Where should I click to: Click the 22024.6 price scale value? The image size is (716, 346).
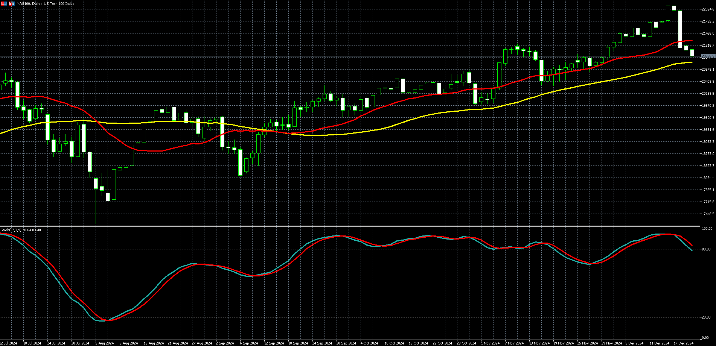pyautogui.click(x=708, y=9)
